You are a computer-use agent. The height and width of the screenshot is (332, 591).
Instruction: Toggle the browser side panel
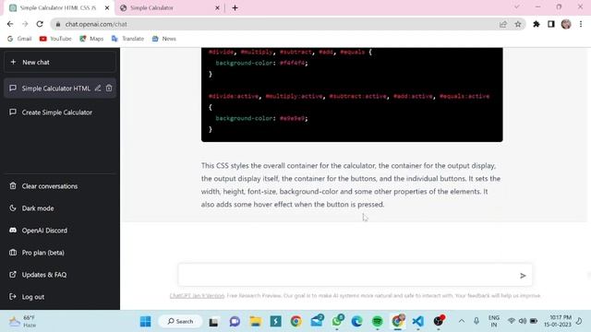(x=551, y=24)
